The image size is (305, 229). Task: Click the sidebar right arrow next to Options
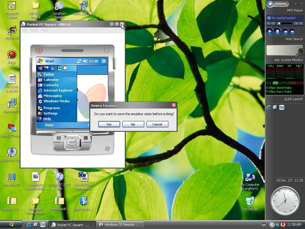coord(296,4)
